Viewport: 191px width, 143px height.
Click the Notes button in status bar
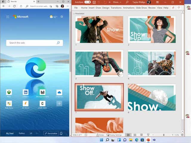tap(100, 135)
